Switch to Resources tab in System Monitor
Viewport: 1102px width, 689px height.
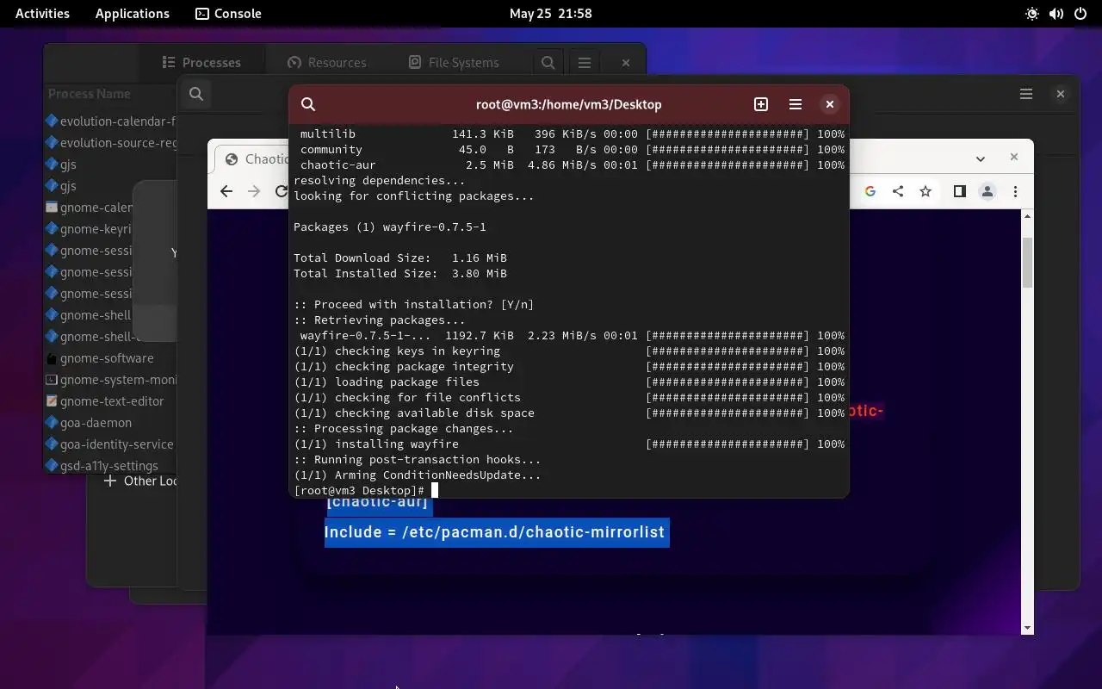326,63
